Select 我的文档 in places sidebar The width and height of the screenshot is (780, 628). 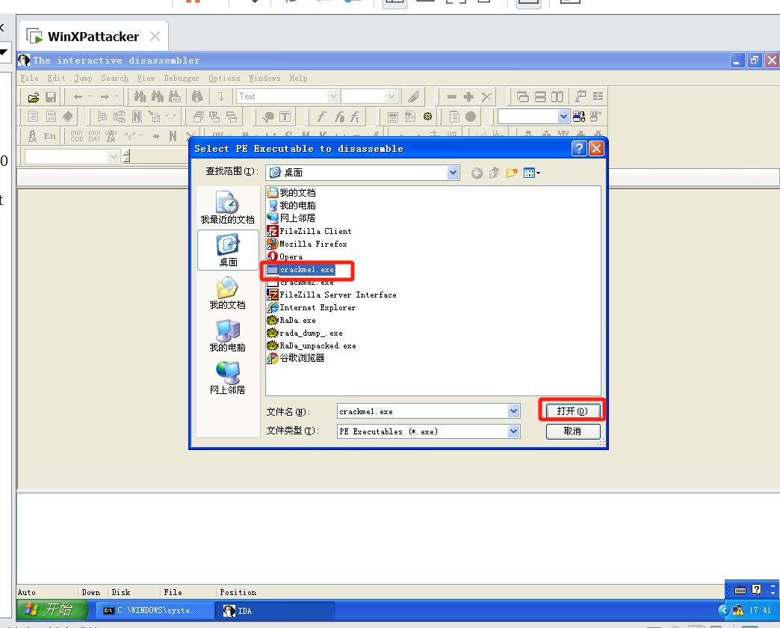(x=227, y=293)
